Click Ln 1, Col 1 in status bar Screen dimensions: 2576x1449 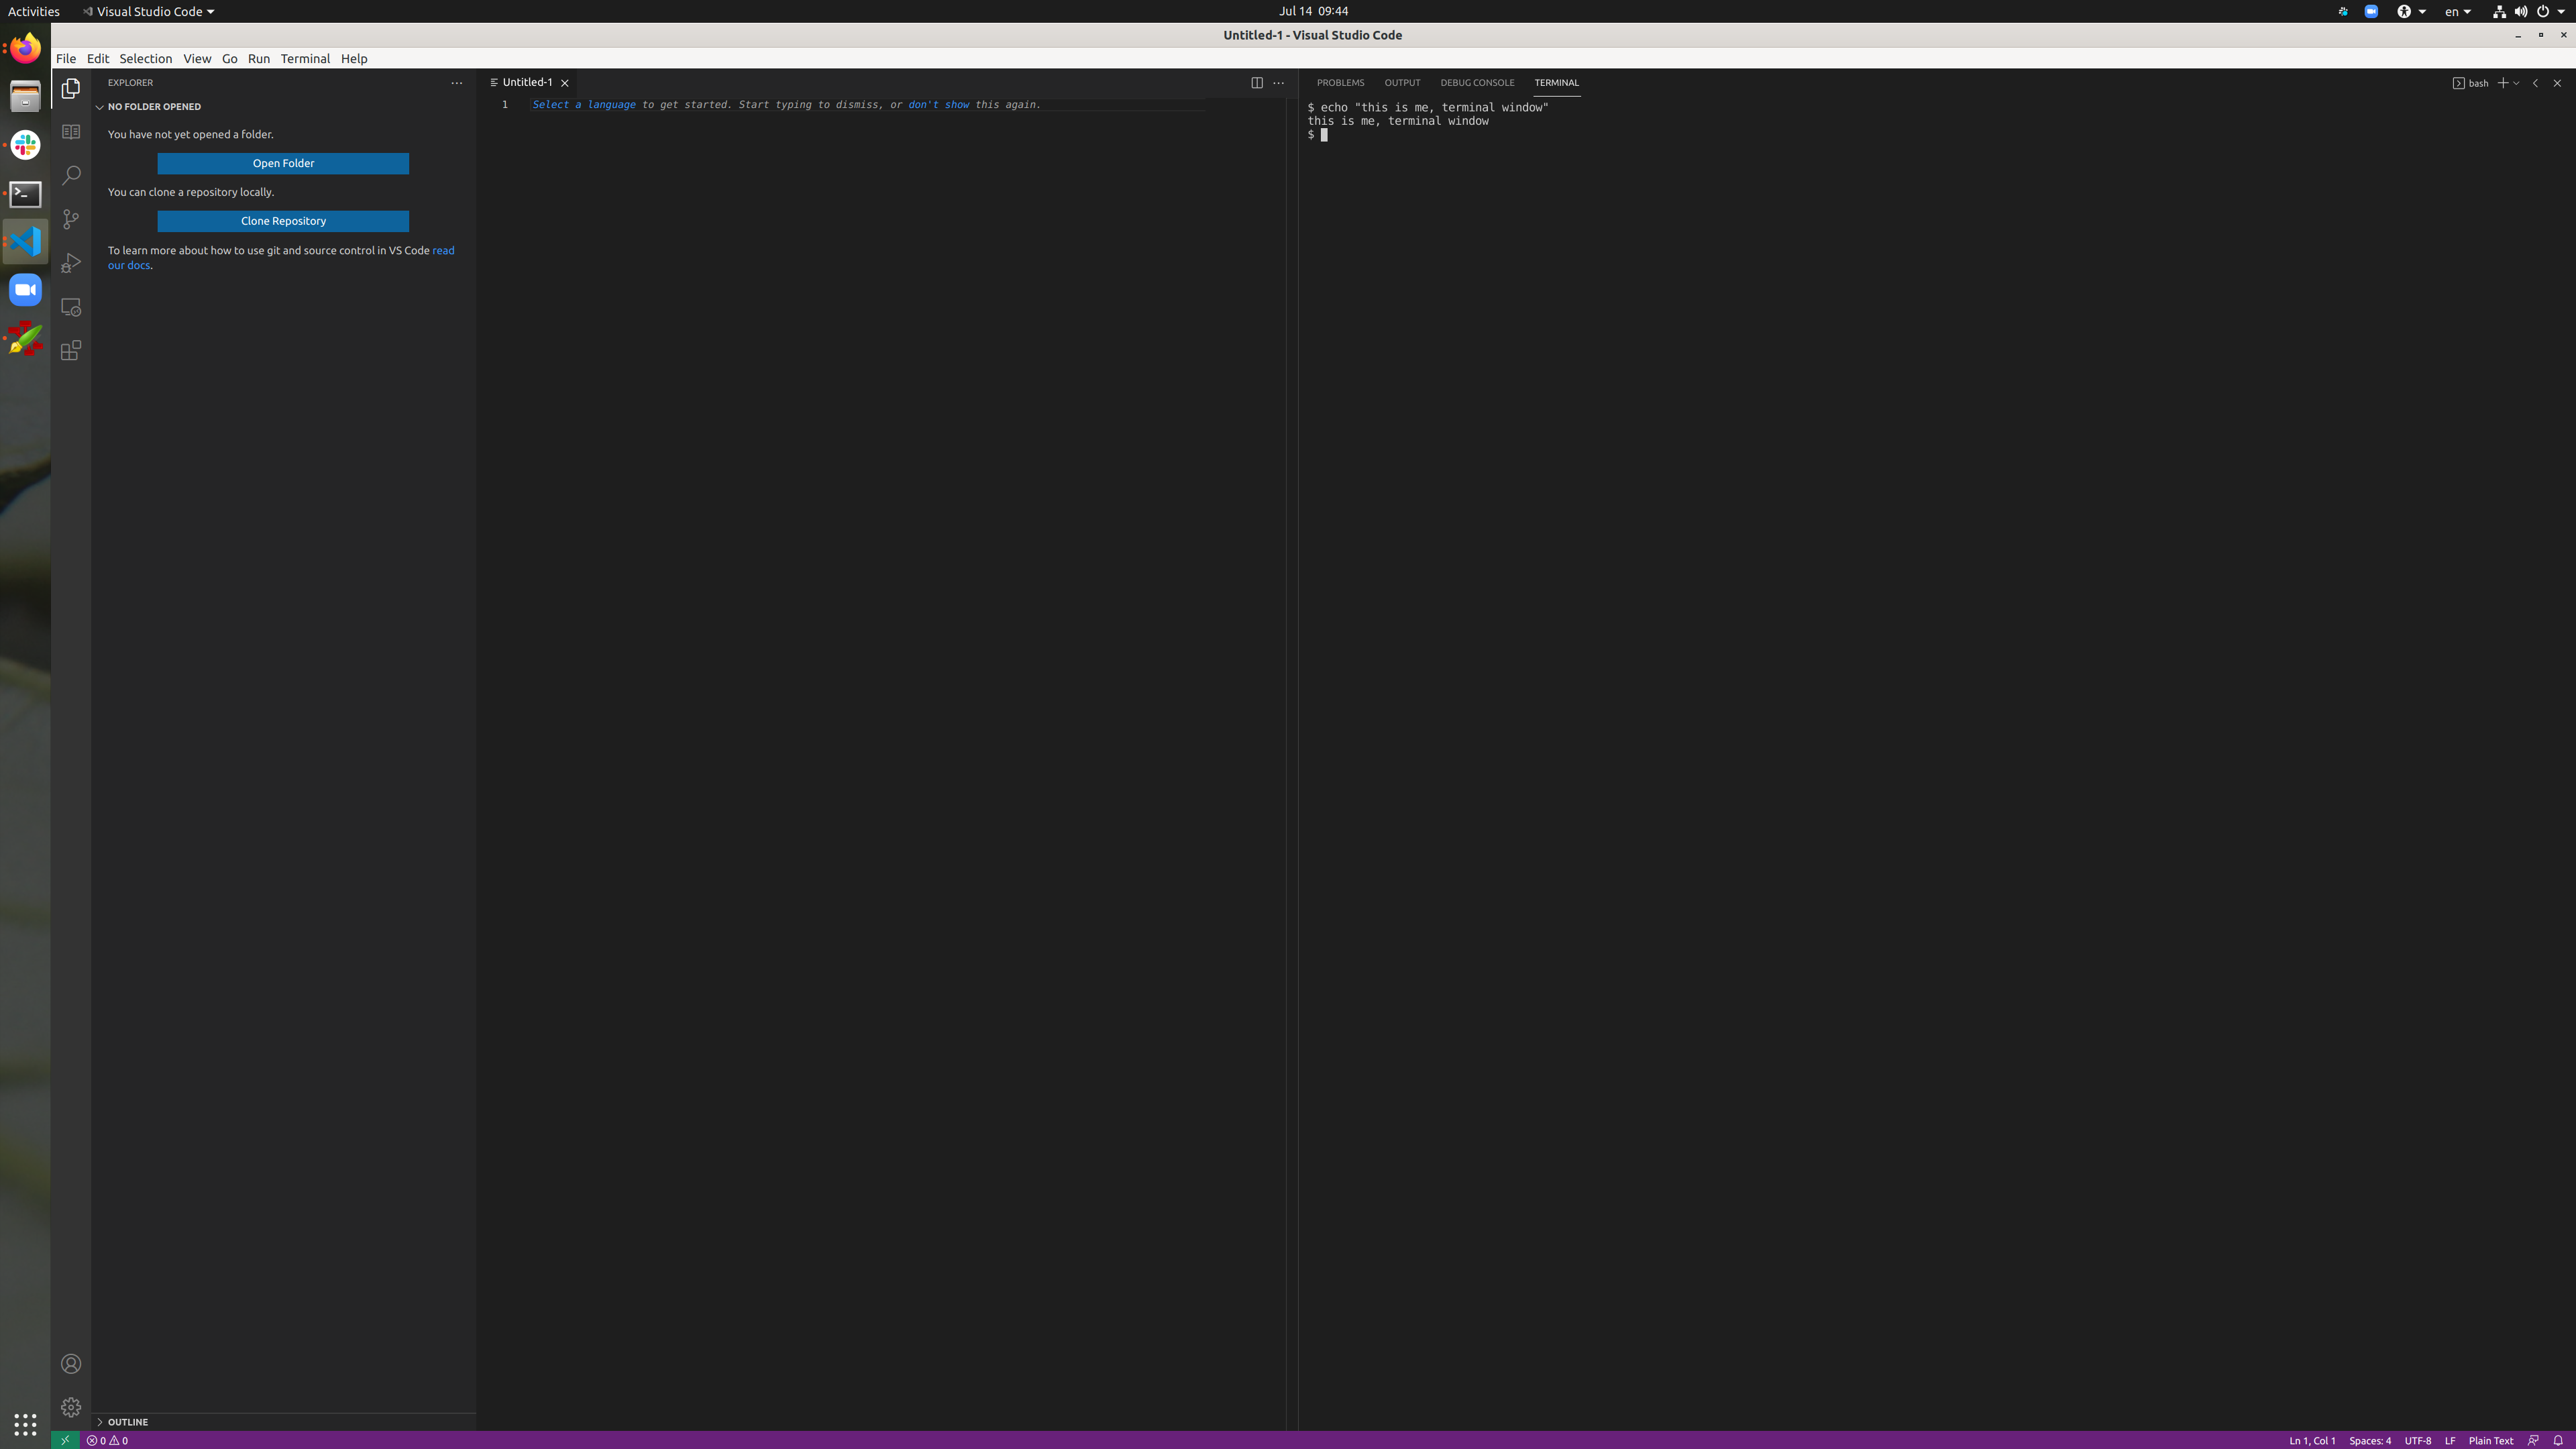point(2312,1441)
